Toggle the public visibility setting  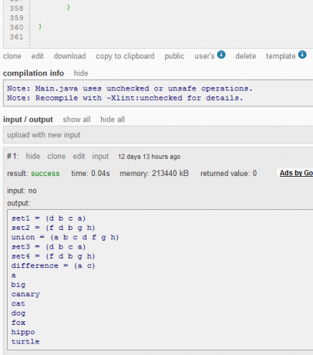pyautogui.click(x=174, y=56)
